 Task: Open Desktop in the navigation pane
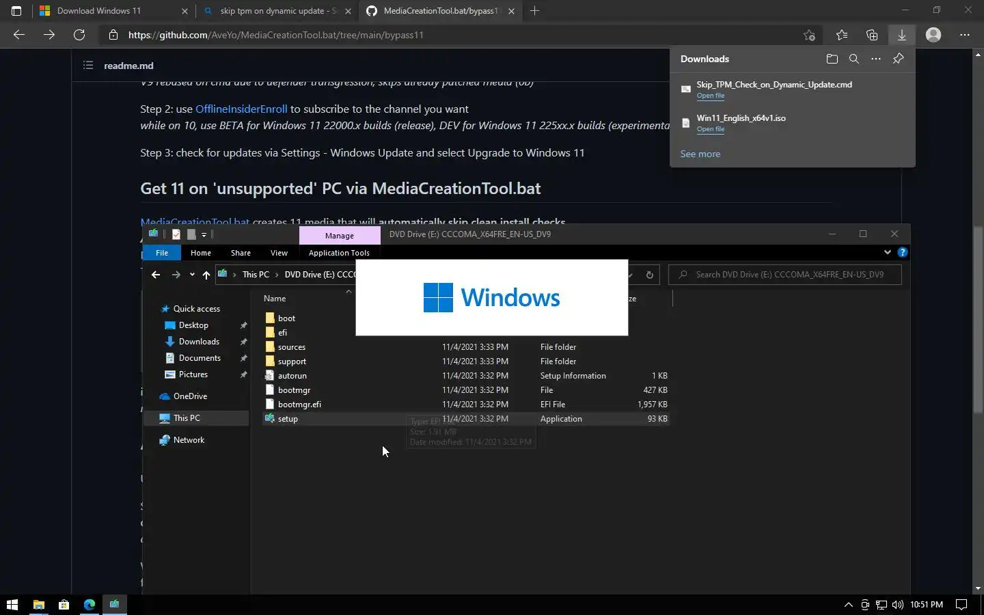click(193, 325)
